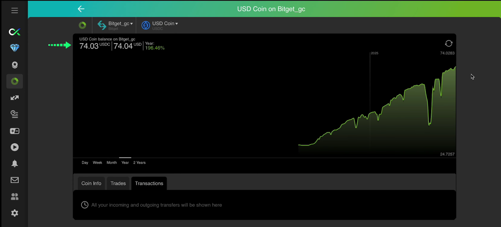Set chart range to Day

pos(85,162)
